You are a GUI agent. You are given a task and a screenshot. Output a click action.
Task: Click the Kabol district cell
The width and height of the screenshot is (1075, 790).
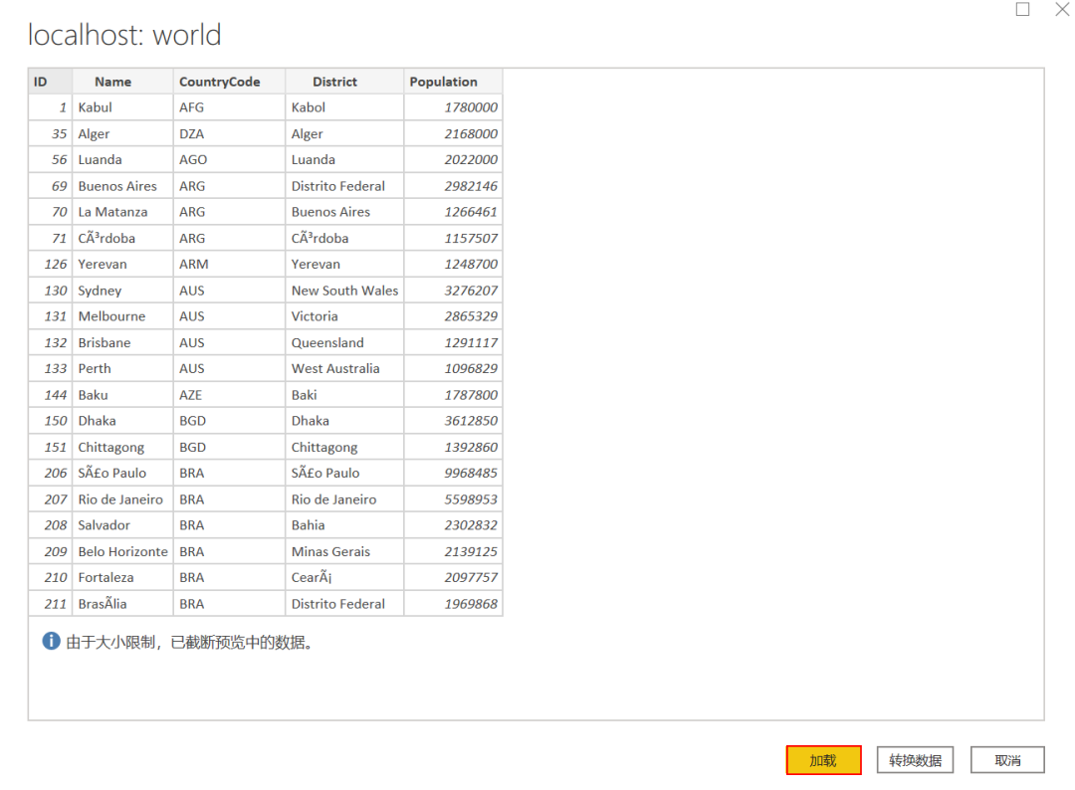click(x=344, y=107)
